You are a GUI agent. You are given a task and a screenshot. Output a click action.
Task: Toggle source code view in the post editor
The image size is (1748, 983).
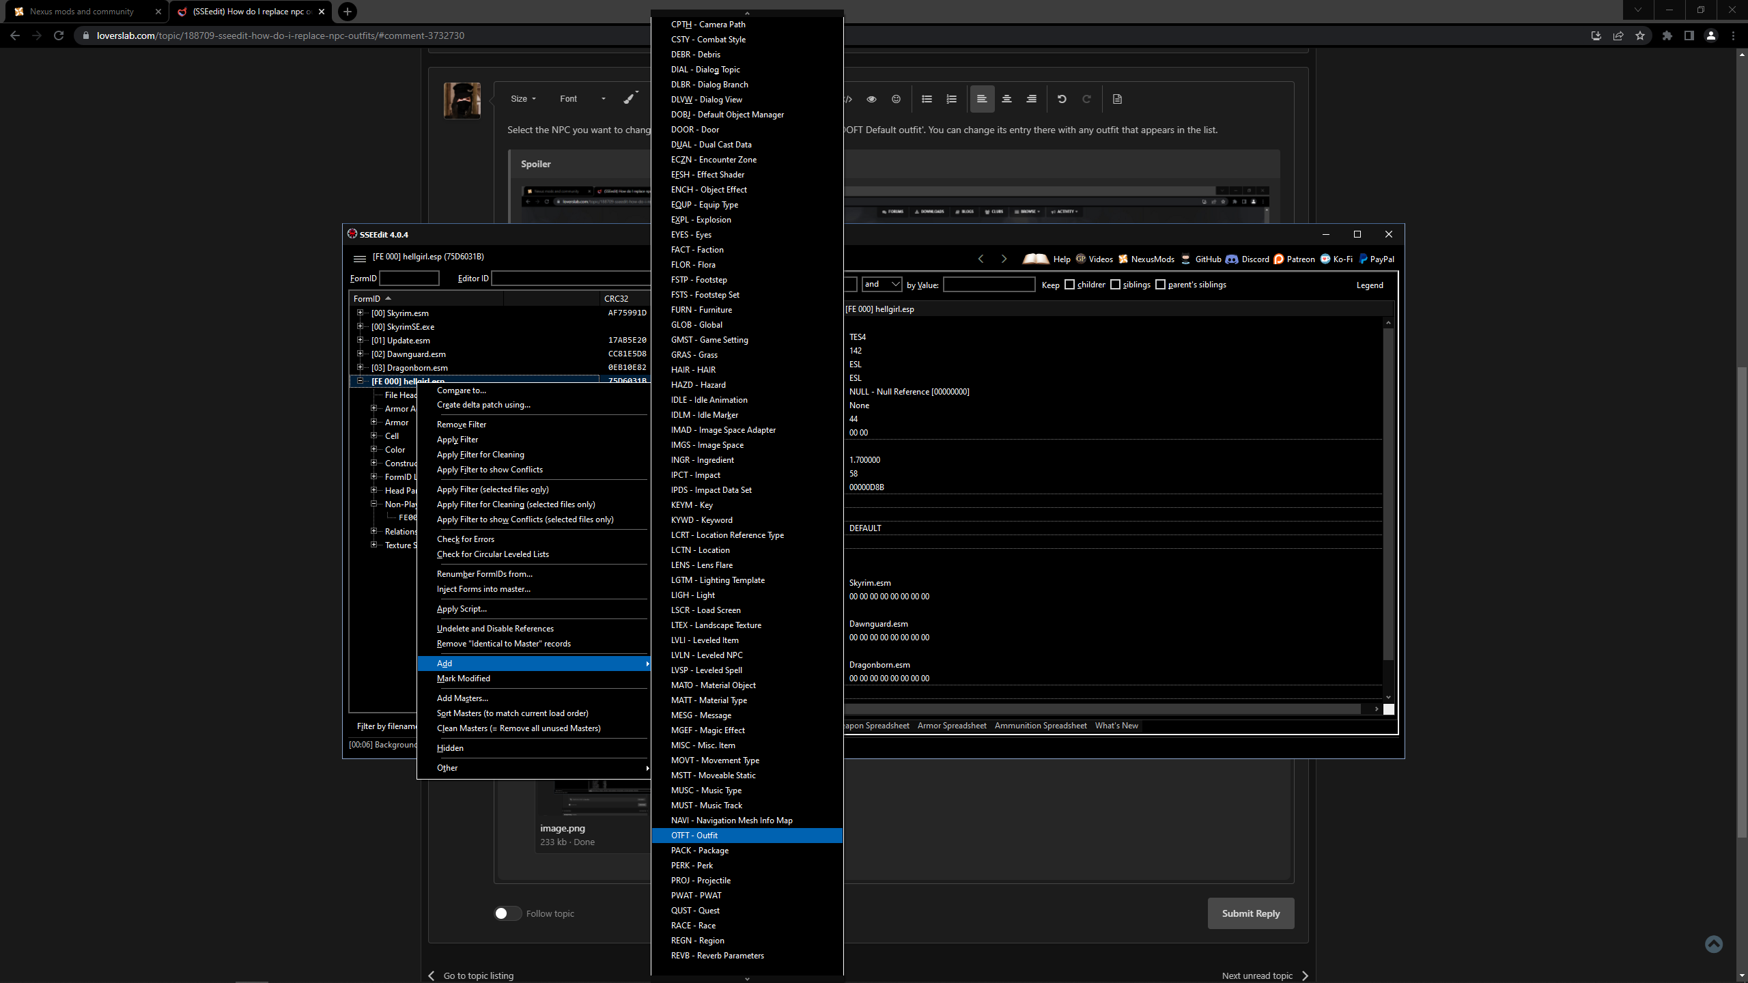[x=847, y=99]
